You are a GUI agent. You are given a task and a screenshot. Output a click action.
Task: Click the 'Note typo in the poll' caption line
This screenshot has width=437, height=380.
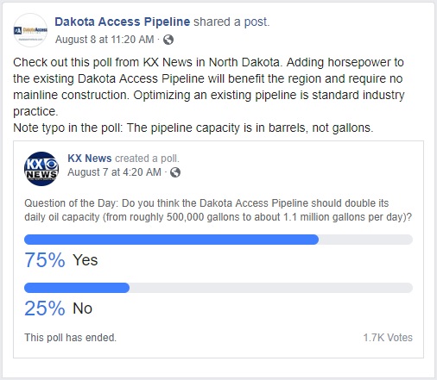[x=193, y=128]
